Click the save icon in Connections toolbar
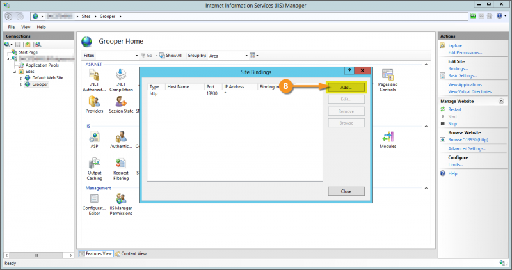512x270 pixels. coord(18,44)
